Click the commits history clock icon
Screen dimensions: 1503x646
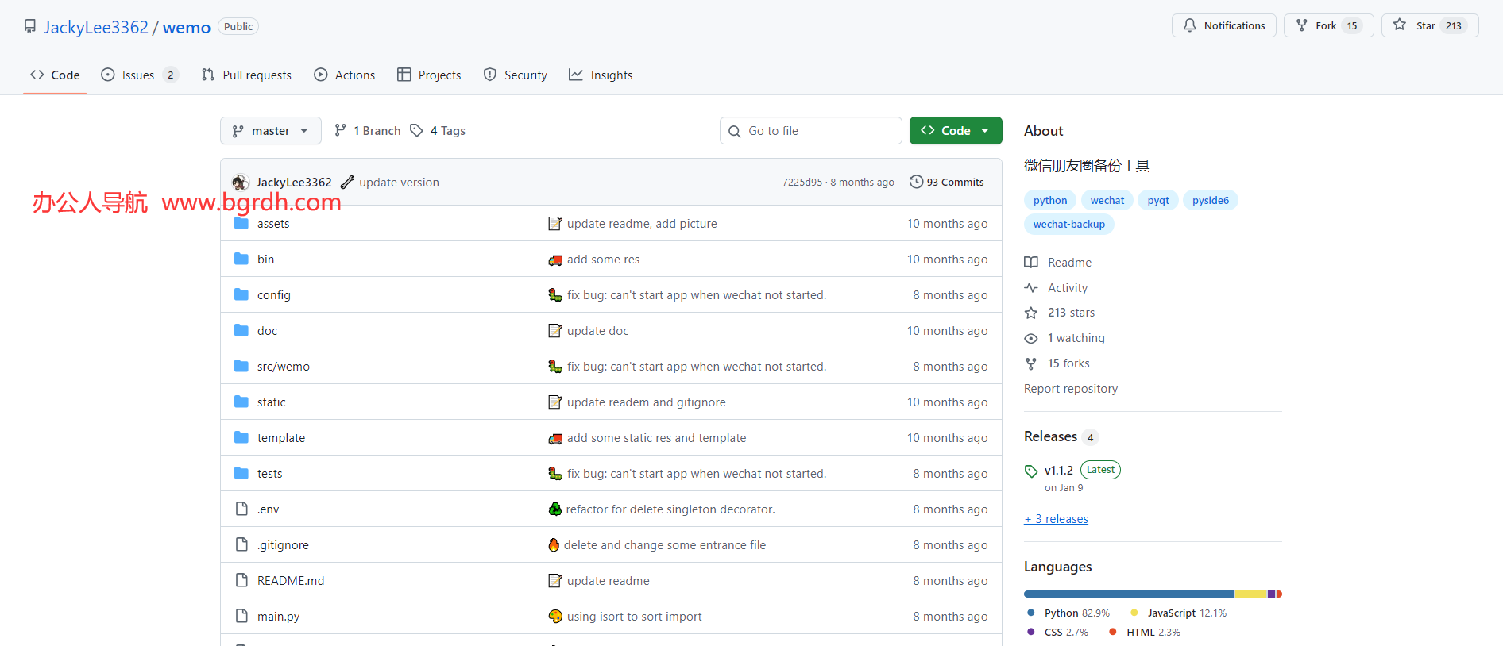[916, 182]
